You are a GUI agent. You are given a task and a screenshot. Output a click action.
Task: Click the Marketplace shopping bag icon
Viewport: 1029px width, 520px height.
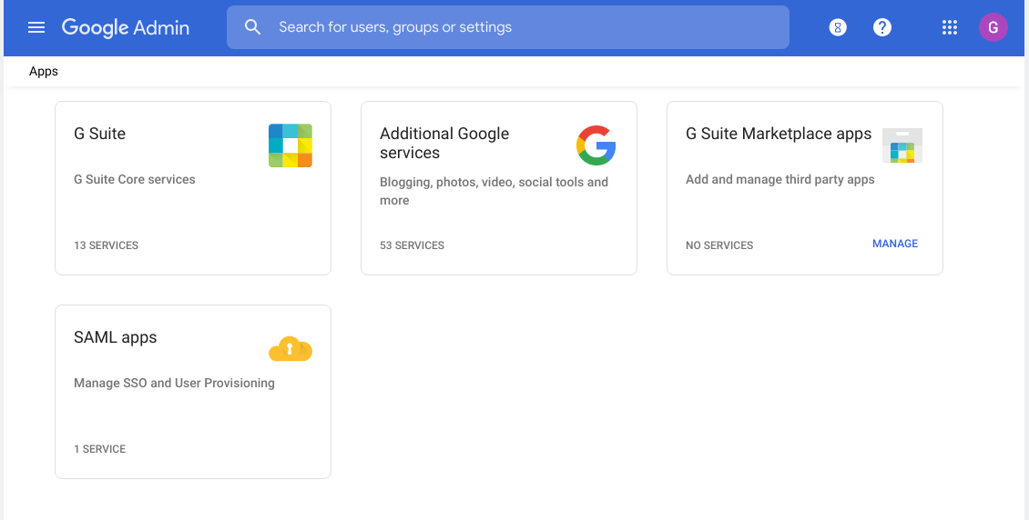point(902,145)
